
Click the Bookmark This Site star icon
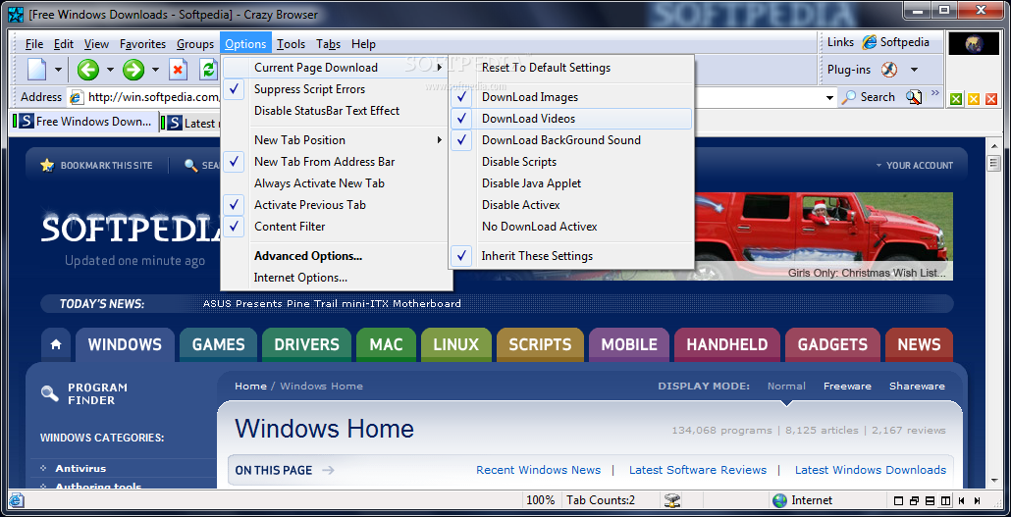[47, 165]
